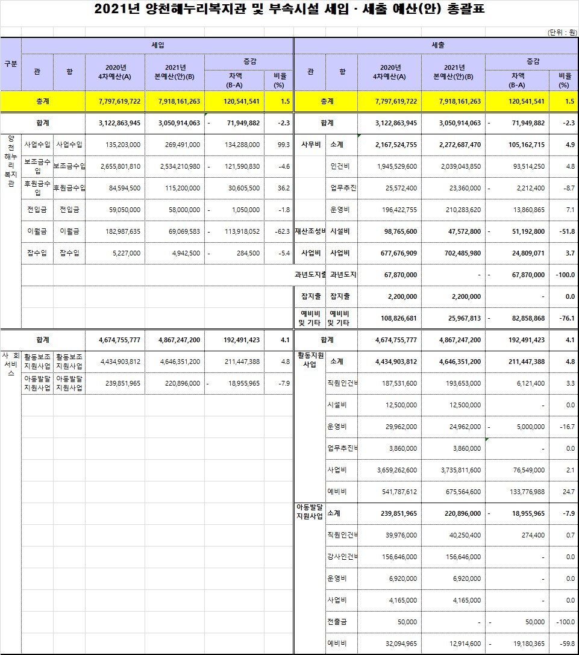Select the 세입 section header cell

tap(157, 45)
